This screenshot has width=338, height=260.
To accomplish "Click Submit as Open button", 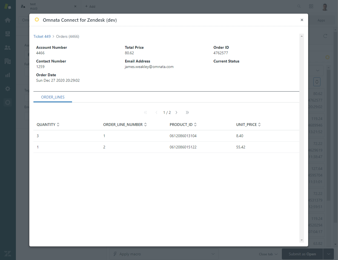I will [302, 254].
